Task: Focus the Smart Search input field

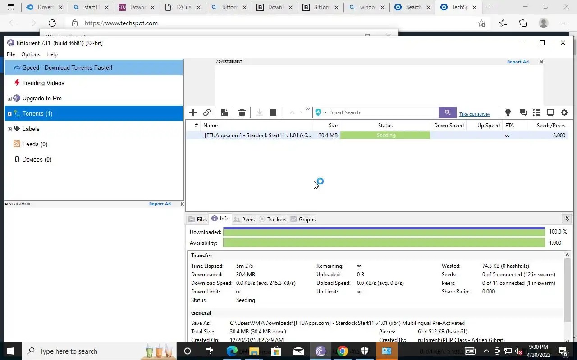Action: coord(383,112)
